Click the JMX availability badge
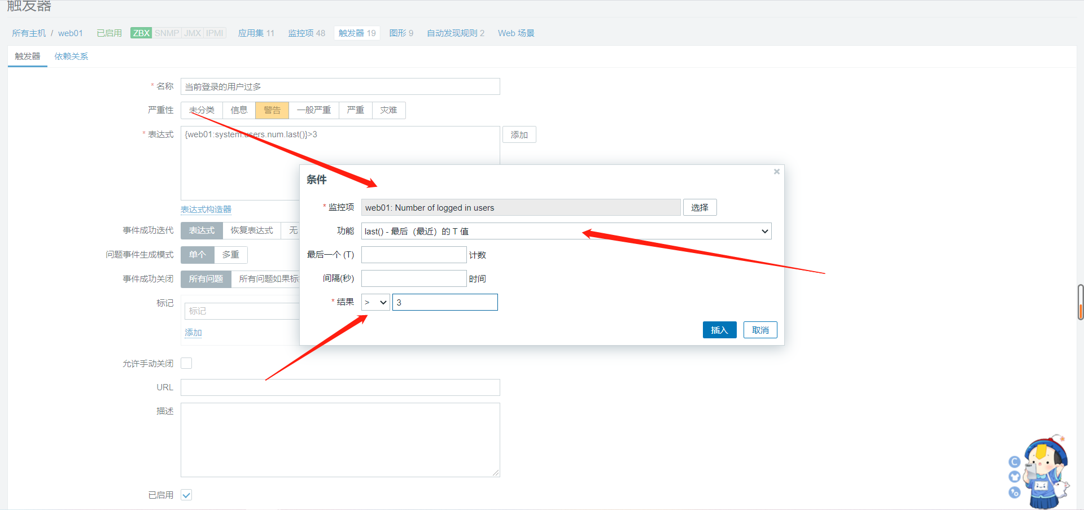This screenshot has height=510, width=1084. pyautogui.click(x=193, y=33)
